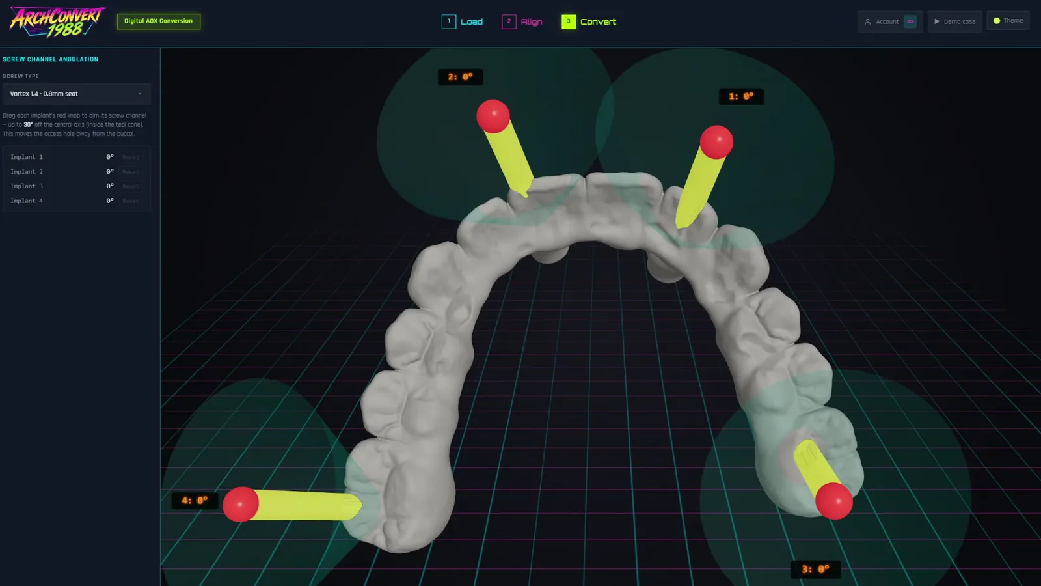Reset Implant 4 angulation
Viewport: 1041px width, 586px height.
click(131, 201)
